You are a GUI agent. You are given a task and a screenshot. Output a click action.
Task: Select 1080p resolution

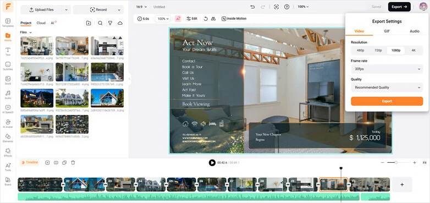pyautogui.click(x=396, y=51)
